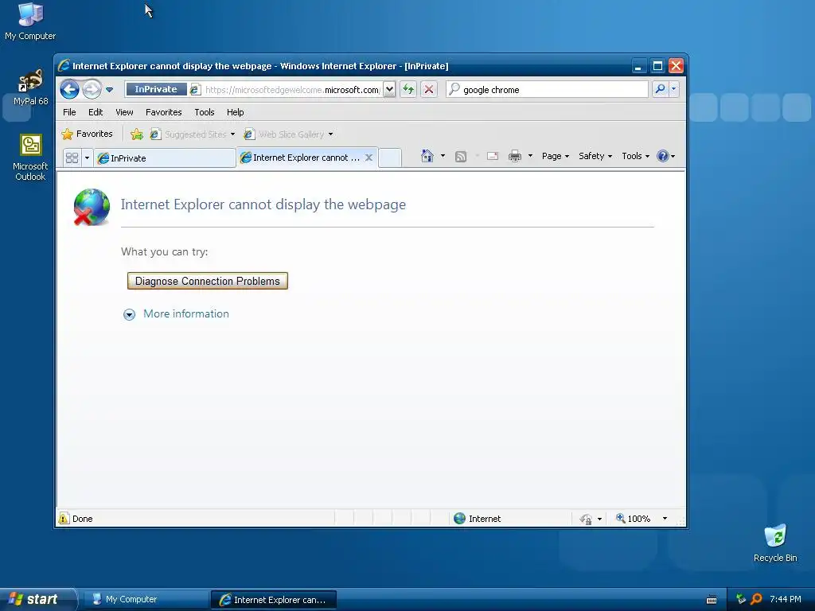Open Quick Tabs grid icon
The height and width of the screenshot is (611, 815).
(72, 158)
